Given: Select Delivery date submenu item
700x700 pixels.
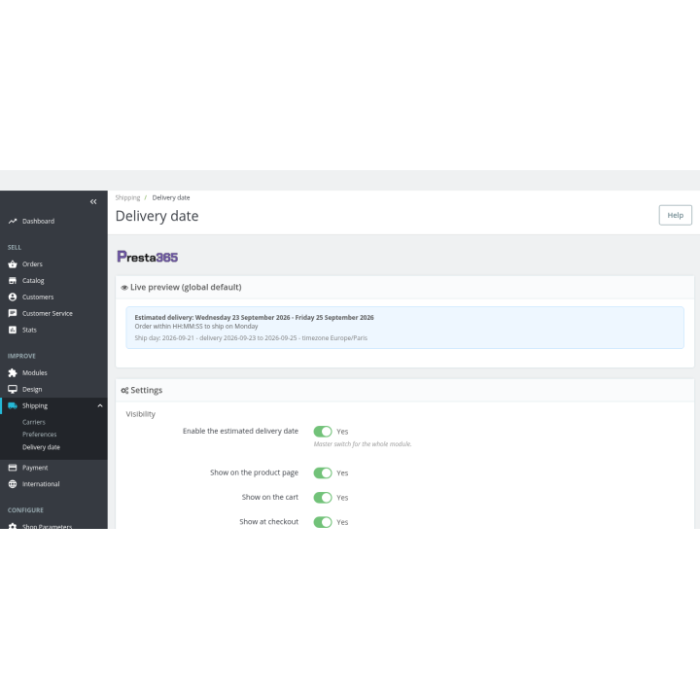Looking at the screenshot, I should (x=41, y=447).
